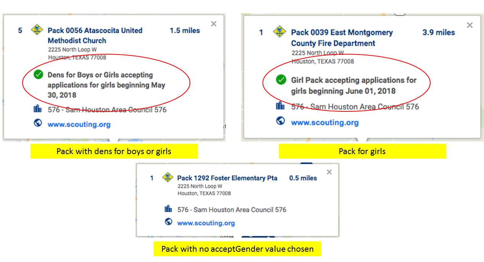The width and height of the screenshot is (484, 262).
Task: Open www.scouting.org link in Pack 1292 card
Action: pos(206,223)
